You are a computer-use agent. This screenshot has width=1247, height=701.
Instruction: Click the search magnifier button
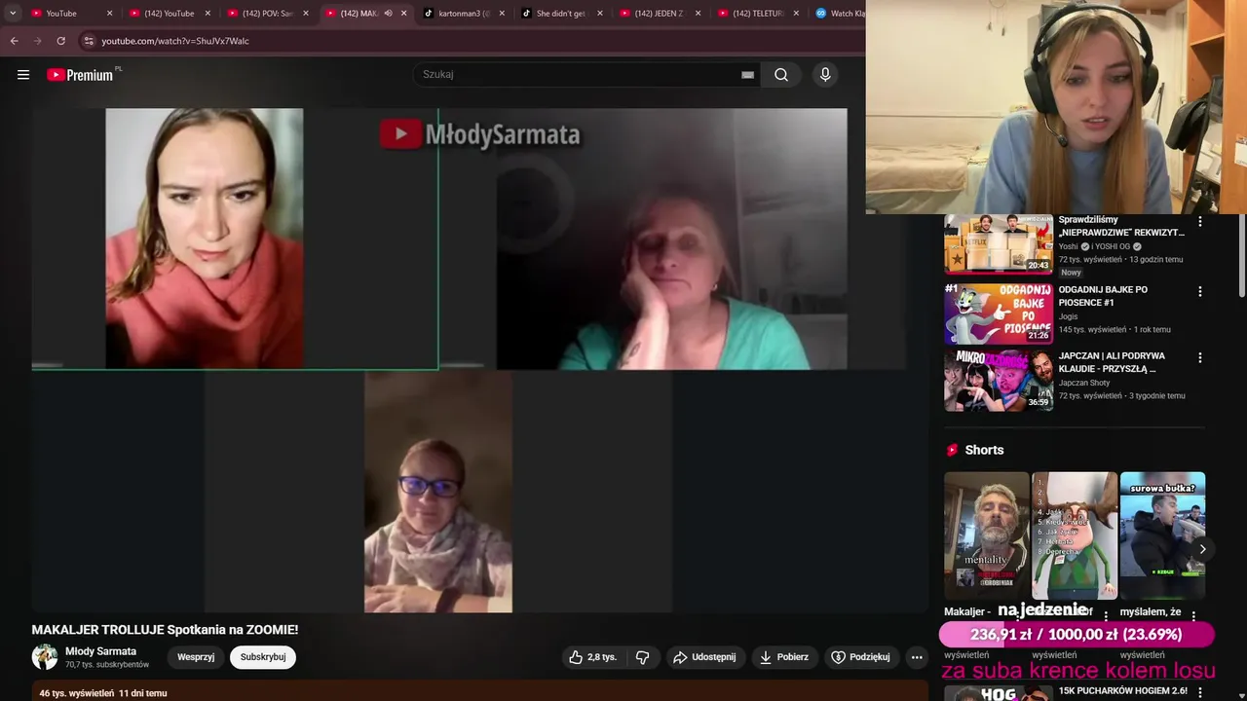click(781, 75)
